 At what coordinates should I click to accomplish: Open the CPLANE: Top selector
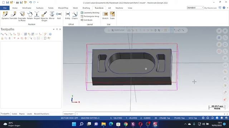(165, 118)
